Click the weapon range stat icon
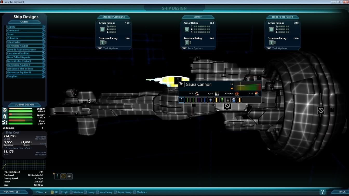The image size is (349, 196). 197,94
